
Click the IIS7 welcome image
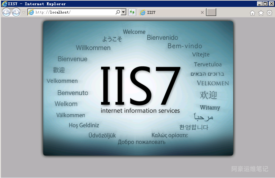click(138, 88)
